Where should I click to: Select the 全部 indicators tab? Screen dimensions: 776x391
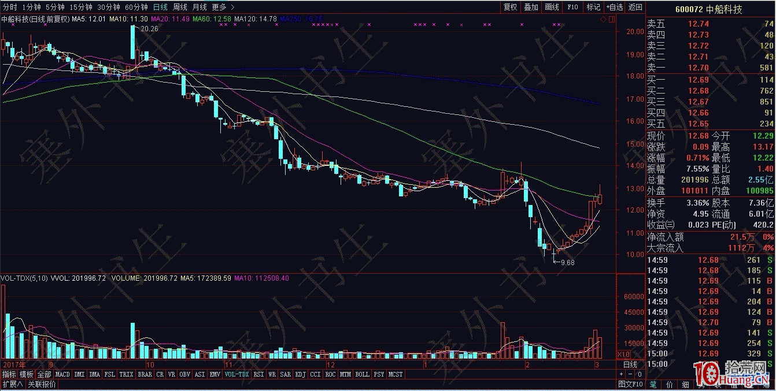44,374
